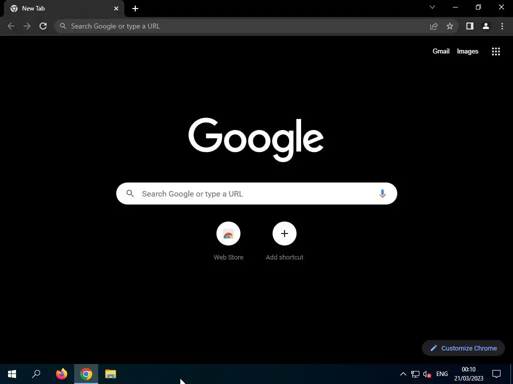513x384 pixels.
Task: Open the Web Store shortcut
Action: 228,241
